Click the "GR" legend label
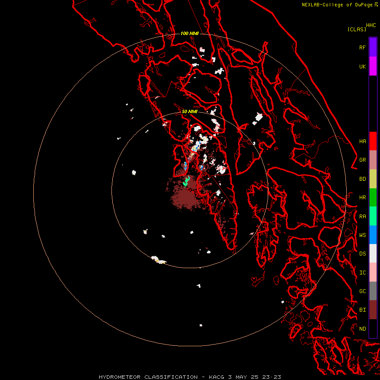The width and height of the screenshot is (380, 380). (362, 160)
